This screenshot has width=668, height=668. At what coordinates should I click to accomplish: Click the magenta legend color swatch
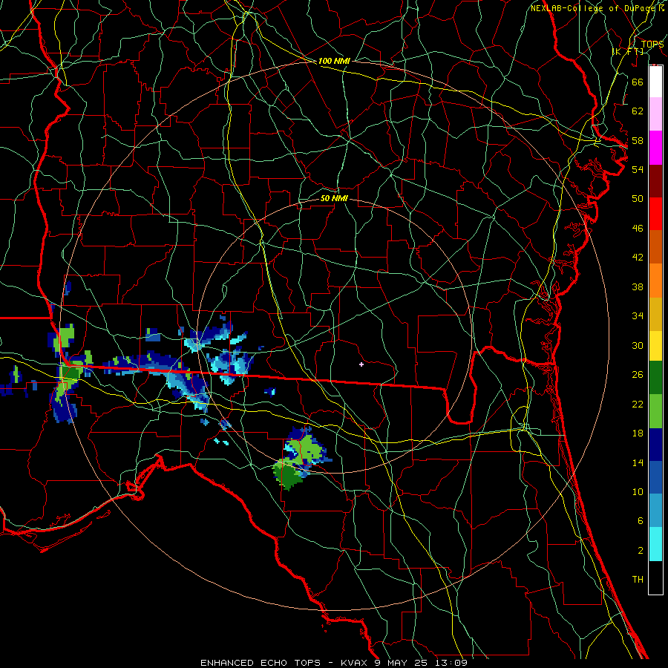pos(655,148)
